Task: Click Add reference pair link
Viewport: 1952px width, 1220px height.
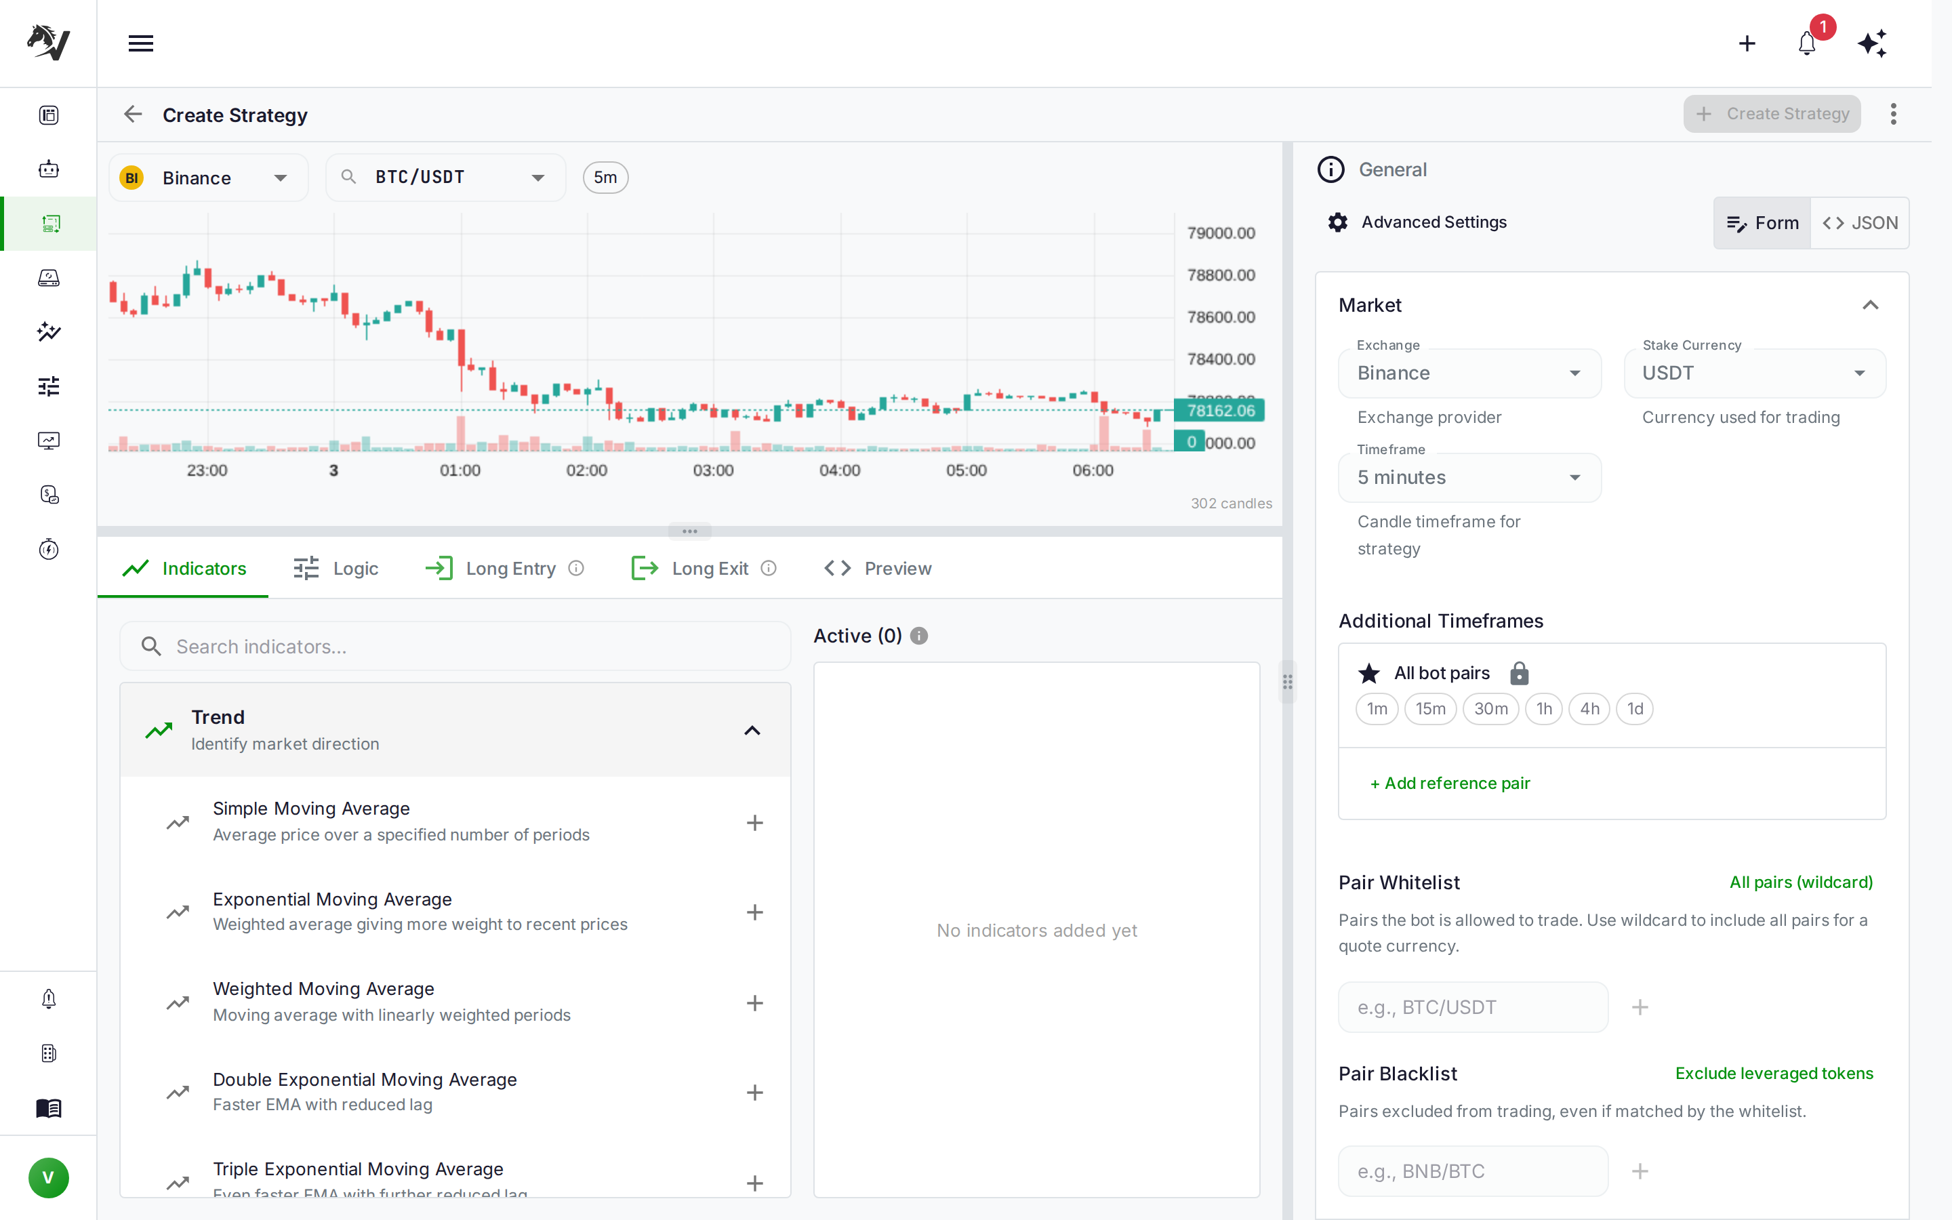Action: [x=1450, y=783]
